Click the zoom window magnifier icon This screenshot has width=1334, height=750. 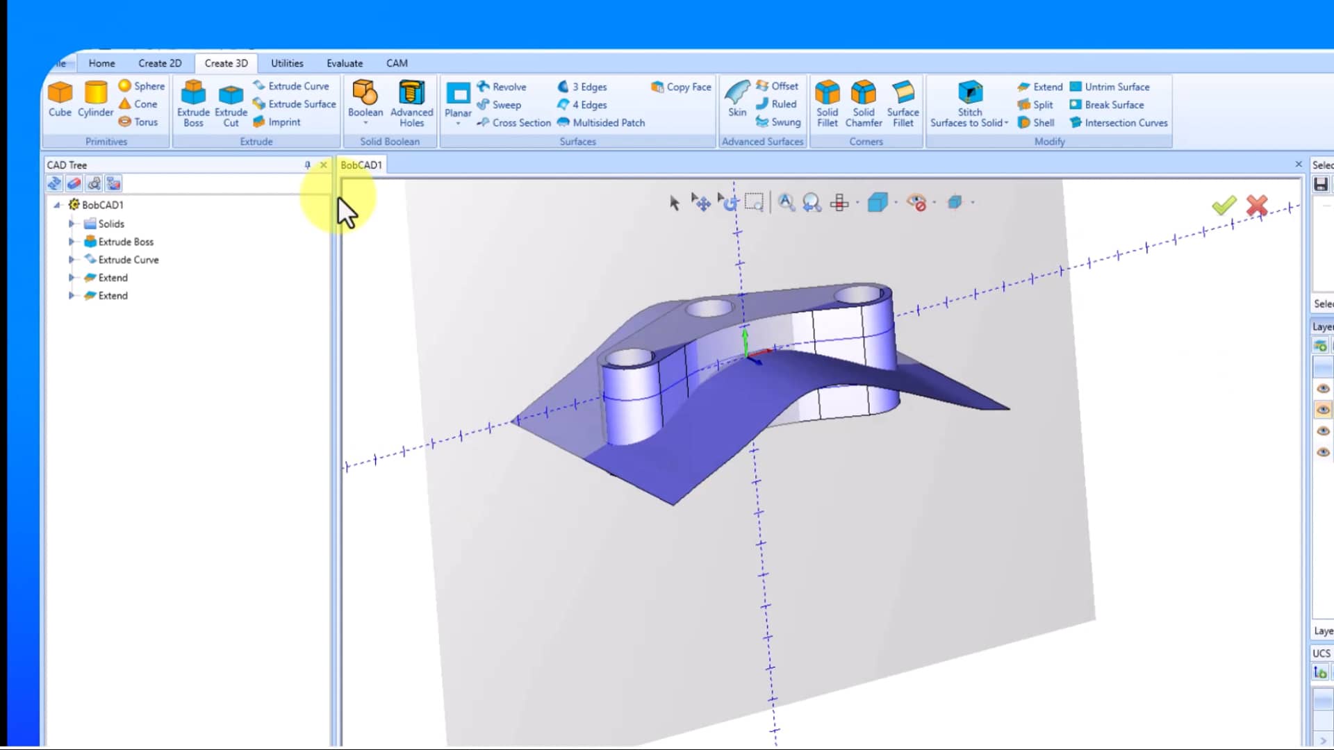pos(754,202)
